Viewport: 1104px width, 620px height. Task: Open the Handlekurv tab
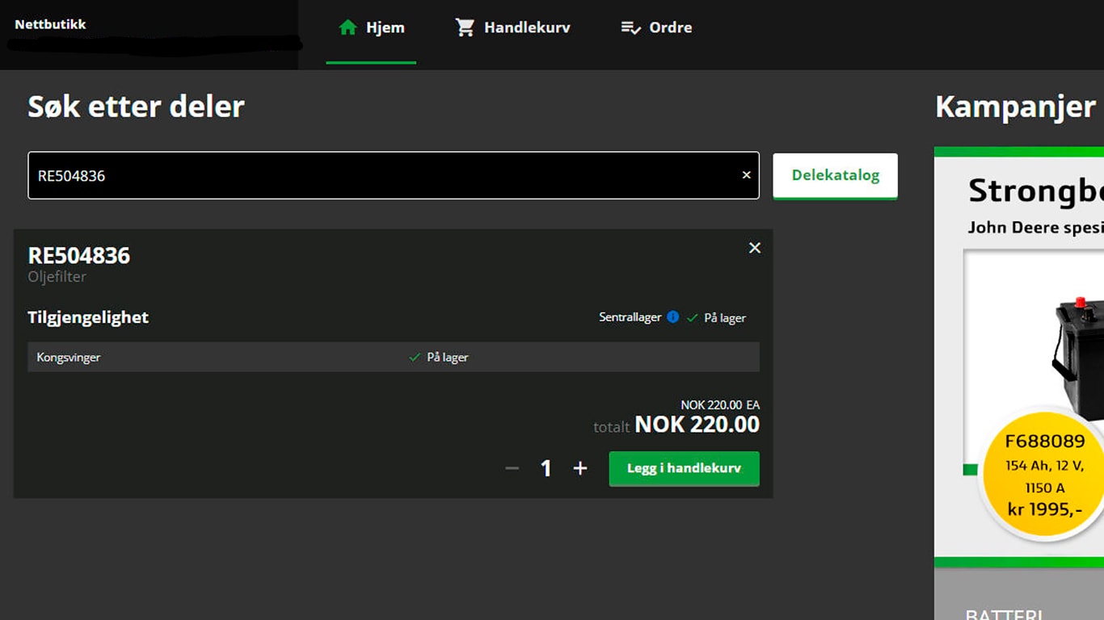[512, 27]
